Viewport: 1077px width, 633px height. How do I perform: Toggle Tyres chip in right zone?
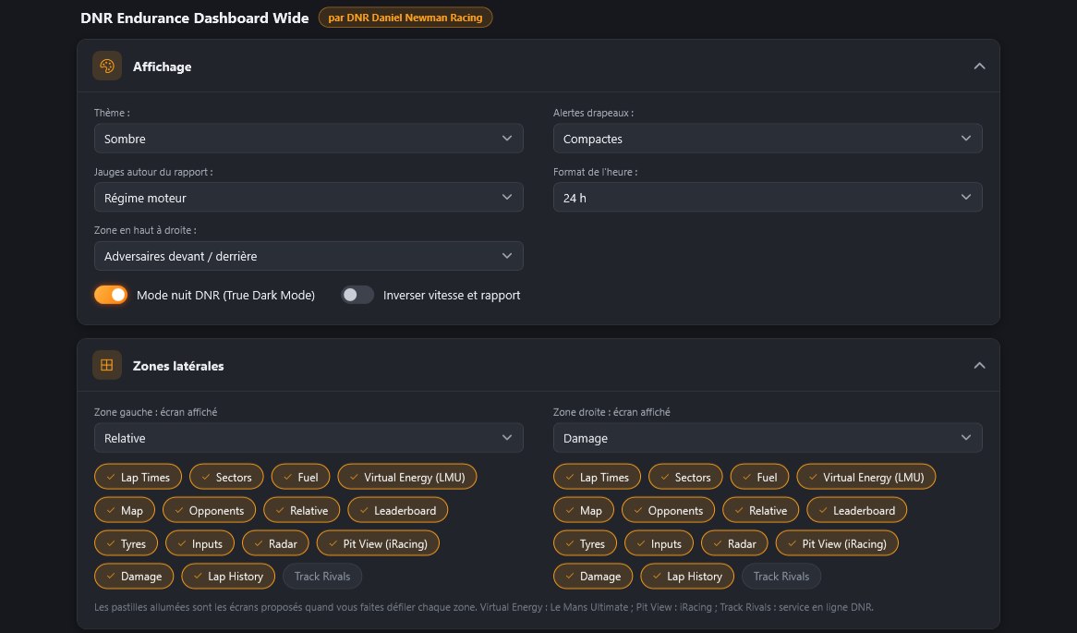pyautogui.click(x=585, y=543)
